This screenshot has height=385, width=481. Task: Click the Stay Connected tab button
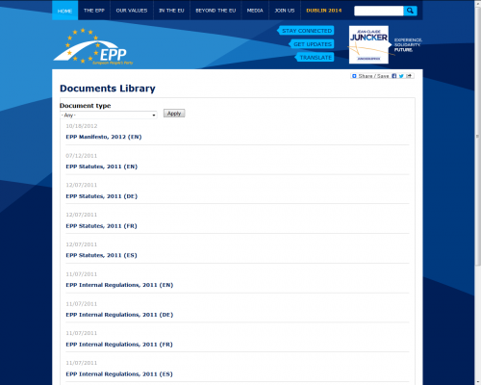tap(306, 31)
